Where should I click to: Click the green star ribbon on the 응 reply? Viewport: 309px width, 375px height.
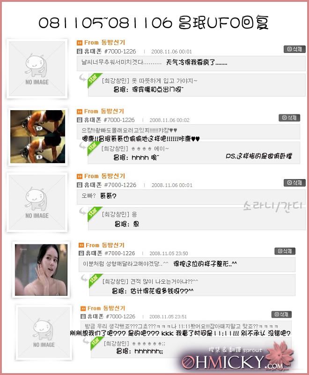[x=94, y=214]
